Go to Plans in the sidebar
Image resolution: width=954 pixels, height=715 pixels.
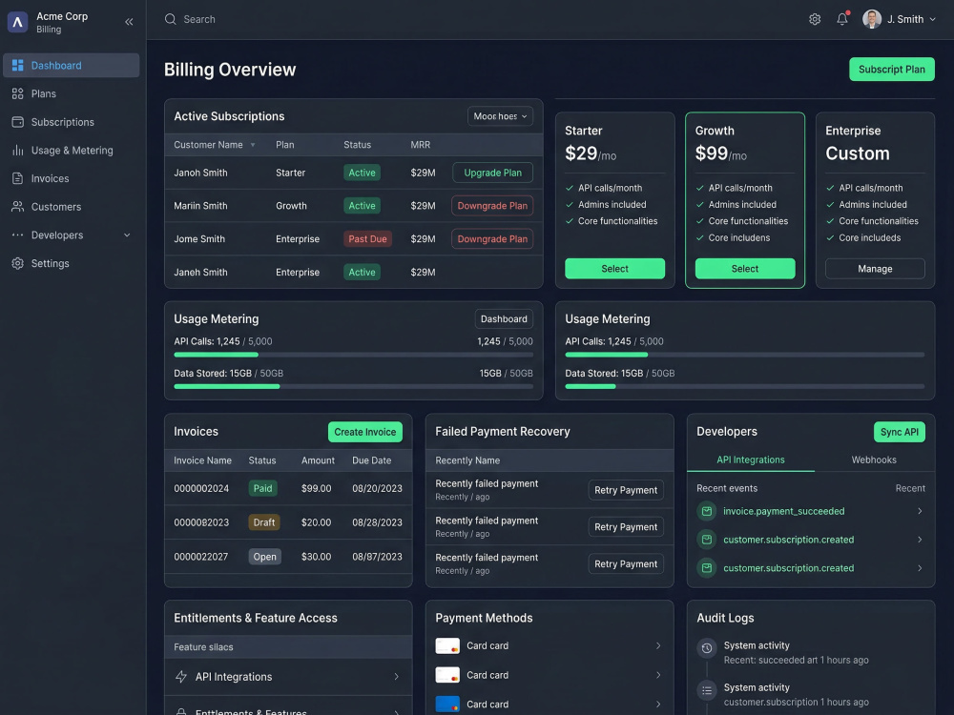point(72,93)
